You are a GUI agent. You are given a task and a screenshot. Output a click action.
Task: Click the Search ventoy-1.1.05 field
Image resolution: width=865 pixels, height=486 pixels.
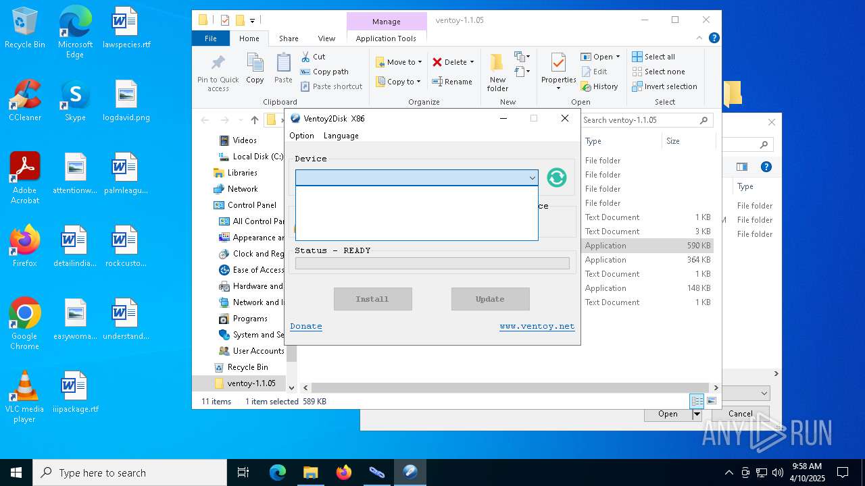point(645,120)
